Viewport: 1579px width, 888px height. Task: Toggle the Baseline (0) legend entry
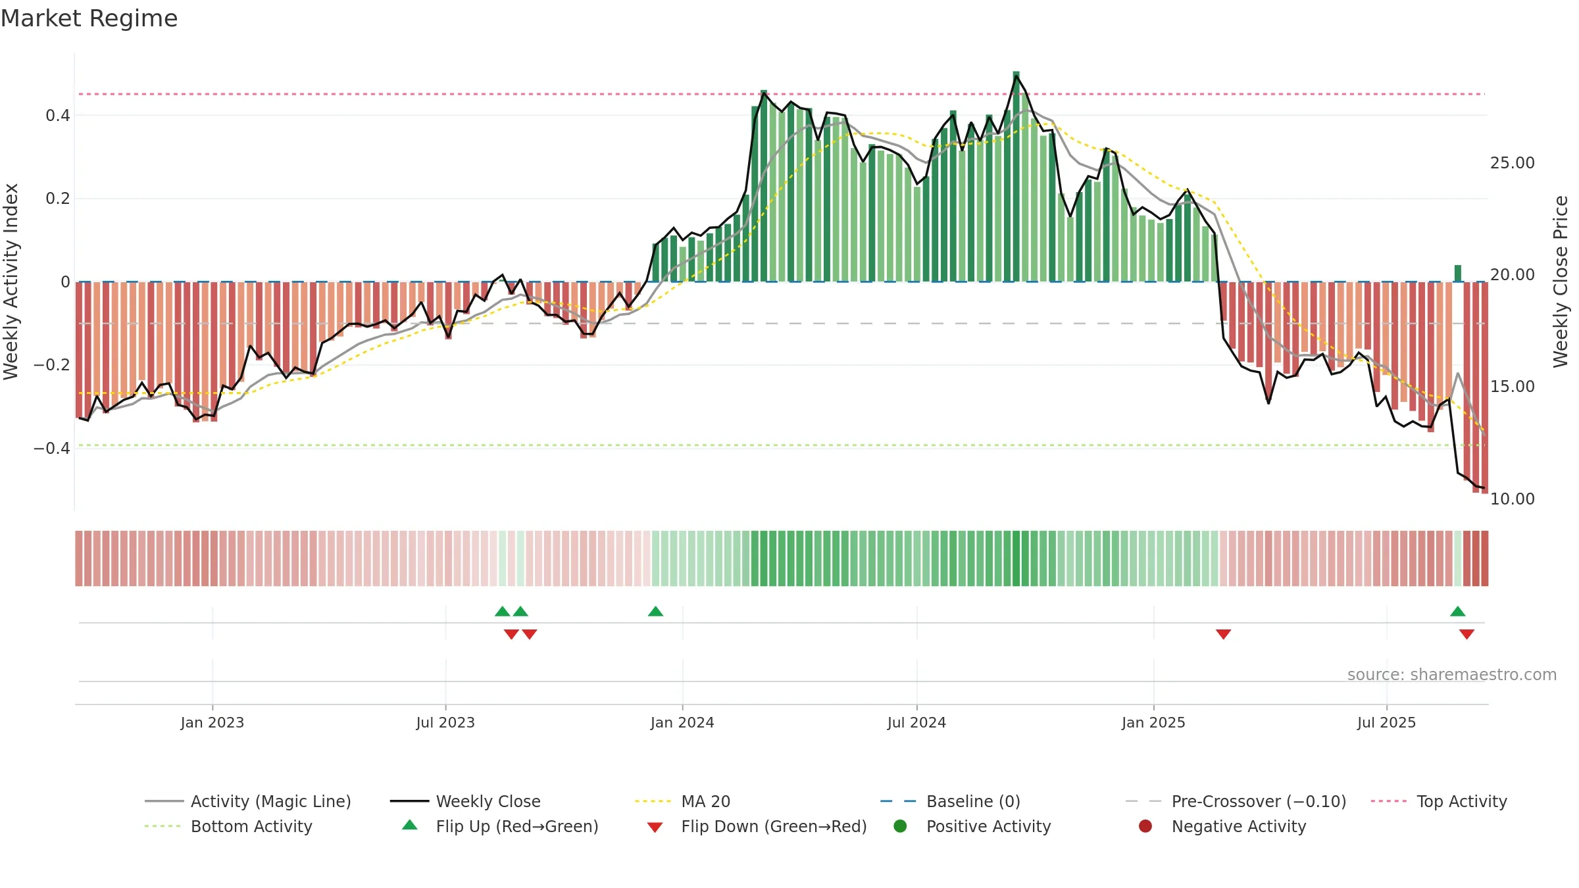coord(950,801)
